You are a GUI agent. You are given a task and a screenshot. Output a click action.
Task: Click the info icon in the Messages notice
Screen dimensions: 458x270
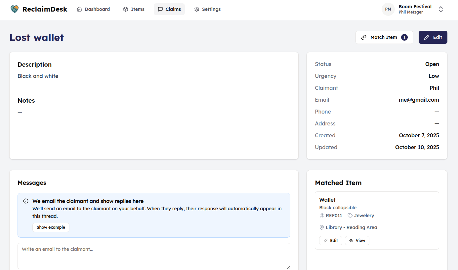point(26,201)
